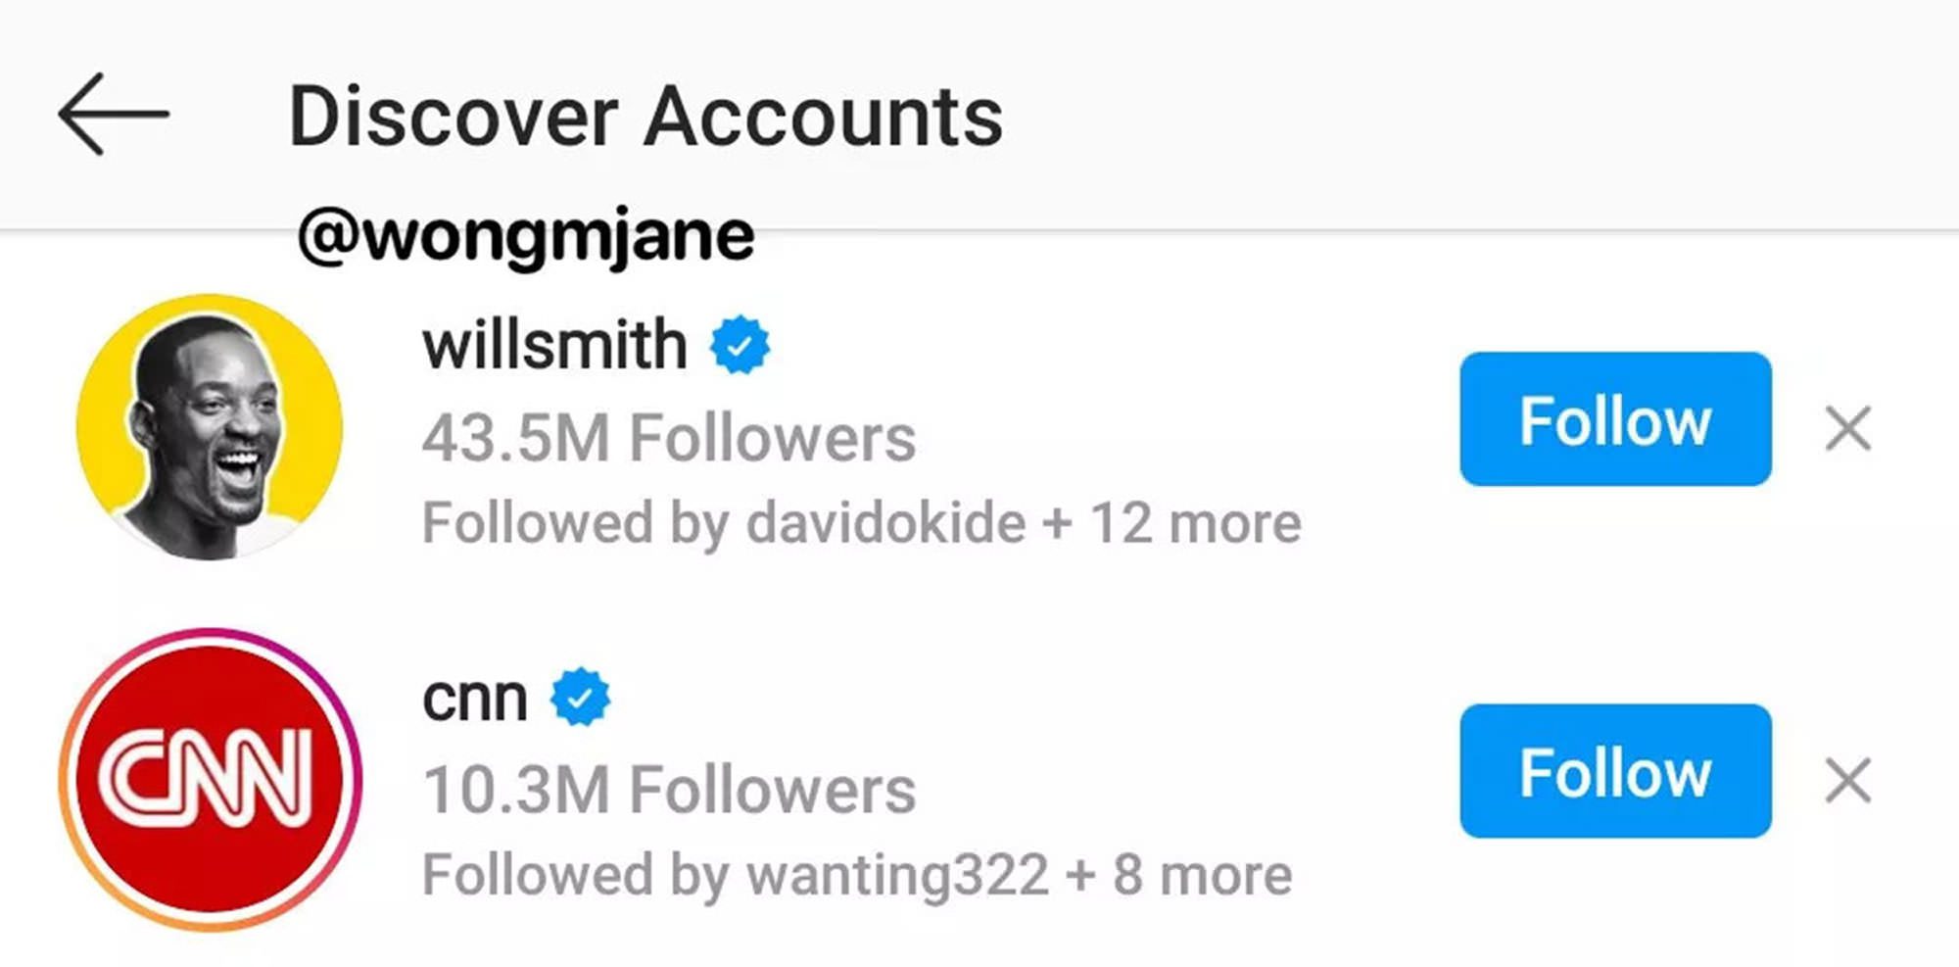Select the wanting322 follower name
The image size is (1959, 967).
click(897, 875)
